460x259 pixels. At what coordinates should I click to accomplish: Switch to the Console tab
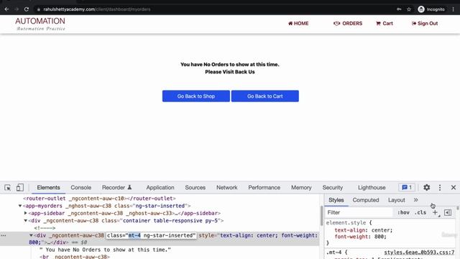pos(81,188)
